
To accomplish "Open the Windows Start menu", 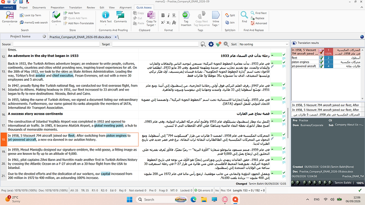I will pyautogui.click(x=130, y=199).
